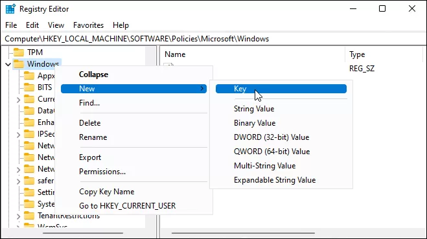Collapse the Windows tree node chevron
Viewport: 427px width, 239px height.
(x=8, y=64)
